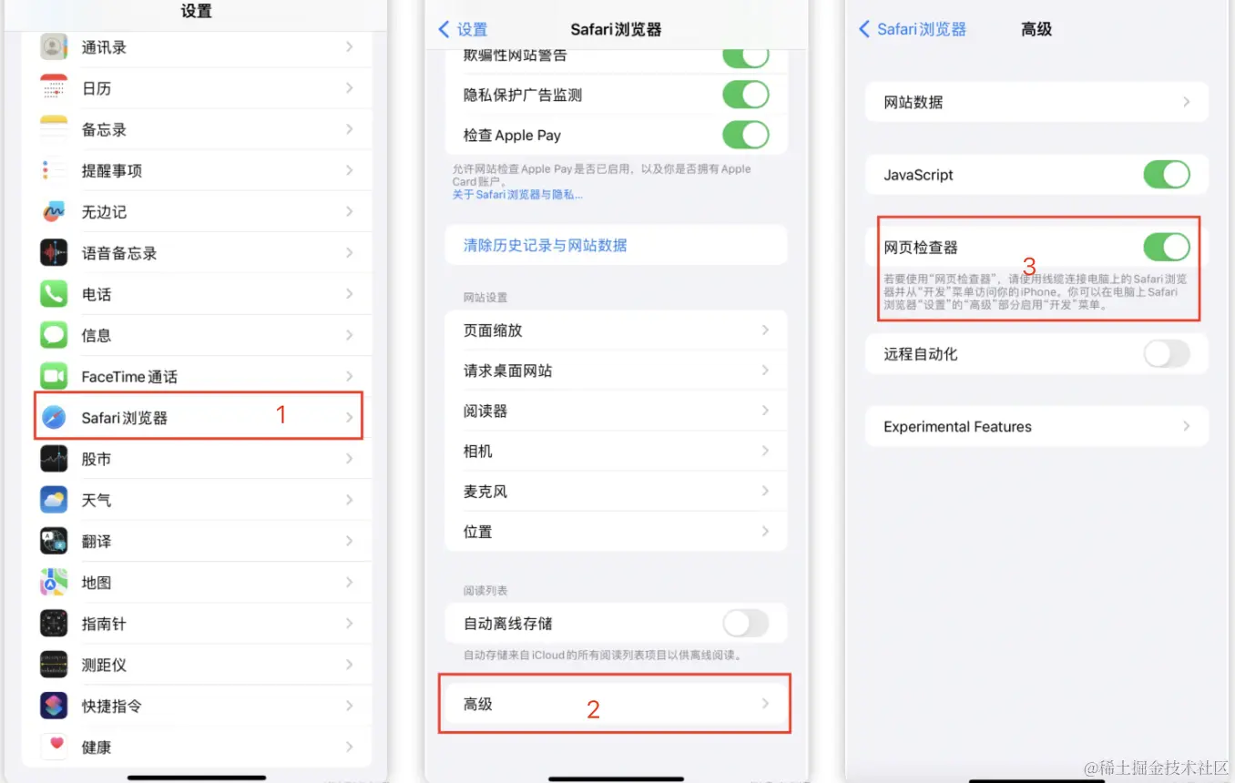Select 指南针 label in Settings list
Viewport: 1235px width, 783px height.
104,624
